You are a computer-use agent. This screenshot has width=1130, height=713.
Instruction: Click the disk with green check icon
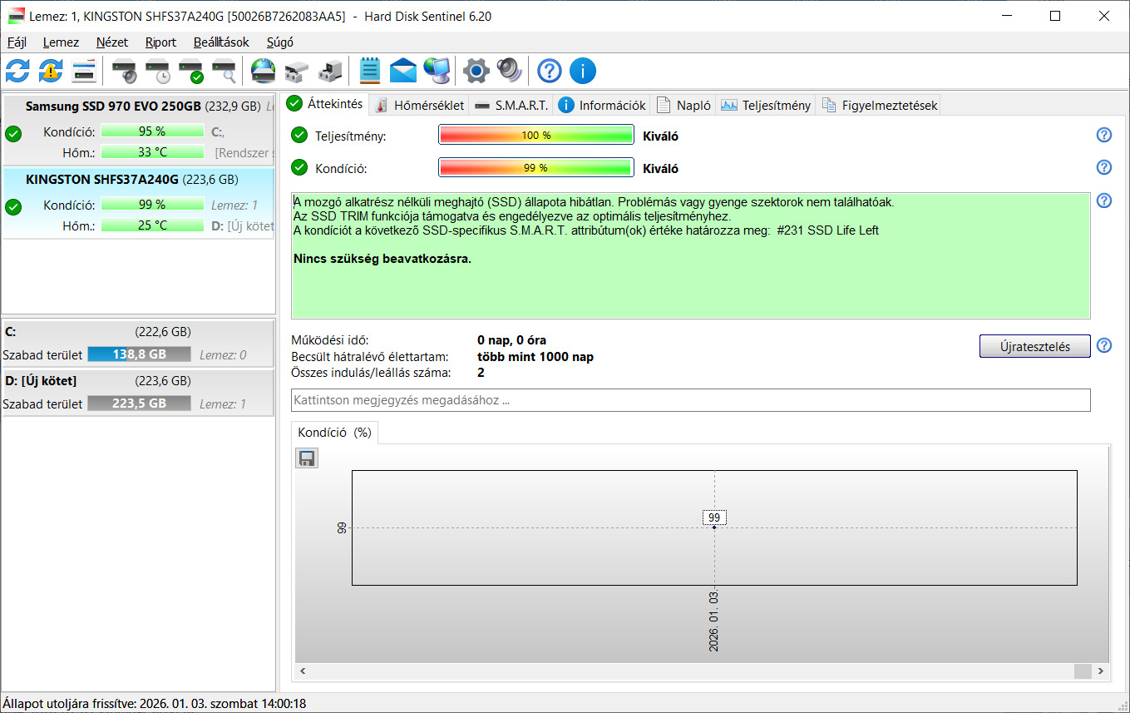[191, 72]
